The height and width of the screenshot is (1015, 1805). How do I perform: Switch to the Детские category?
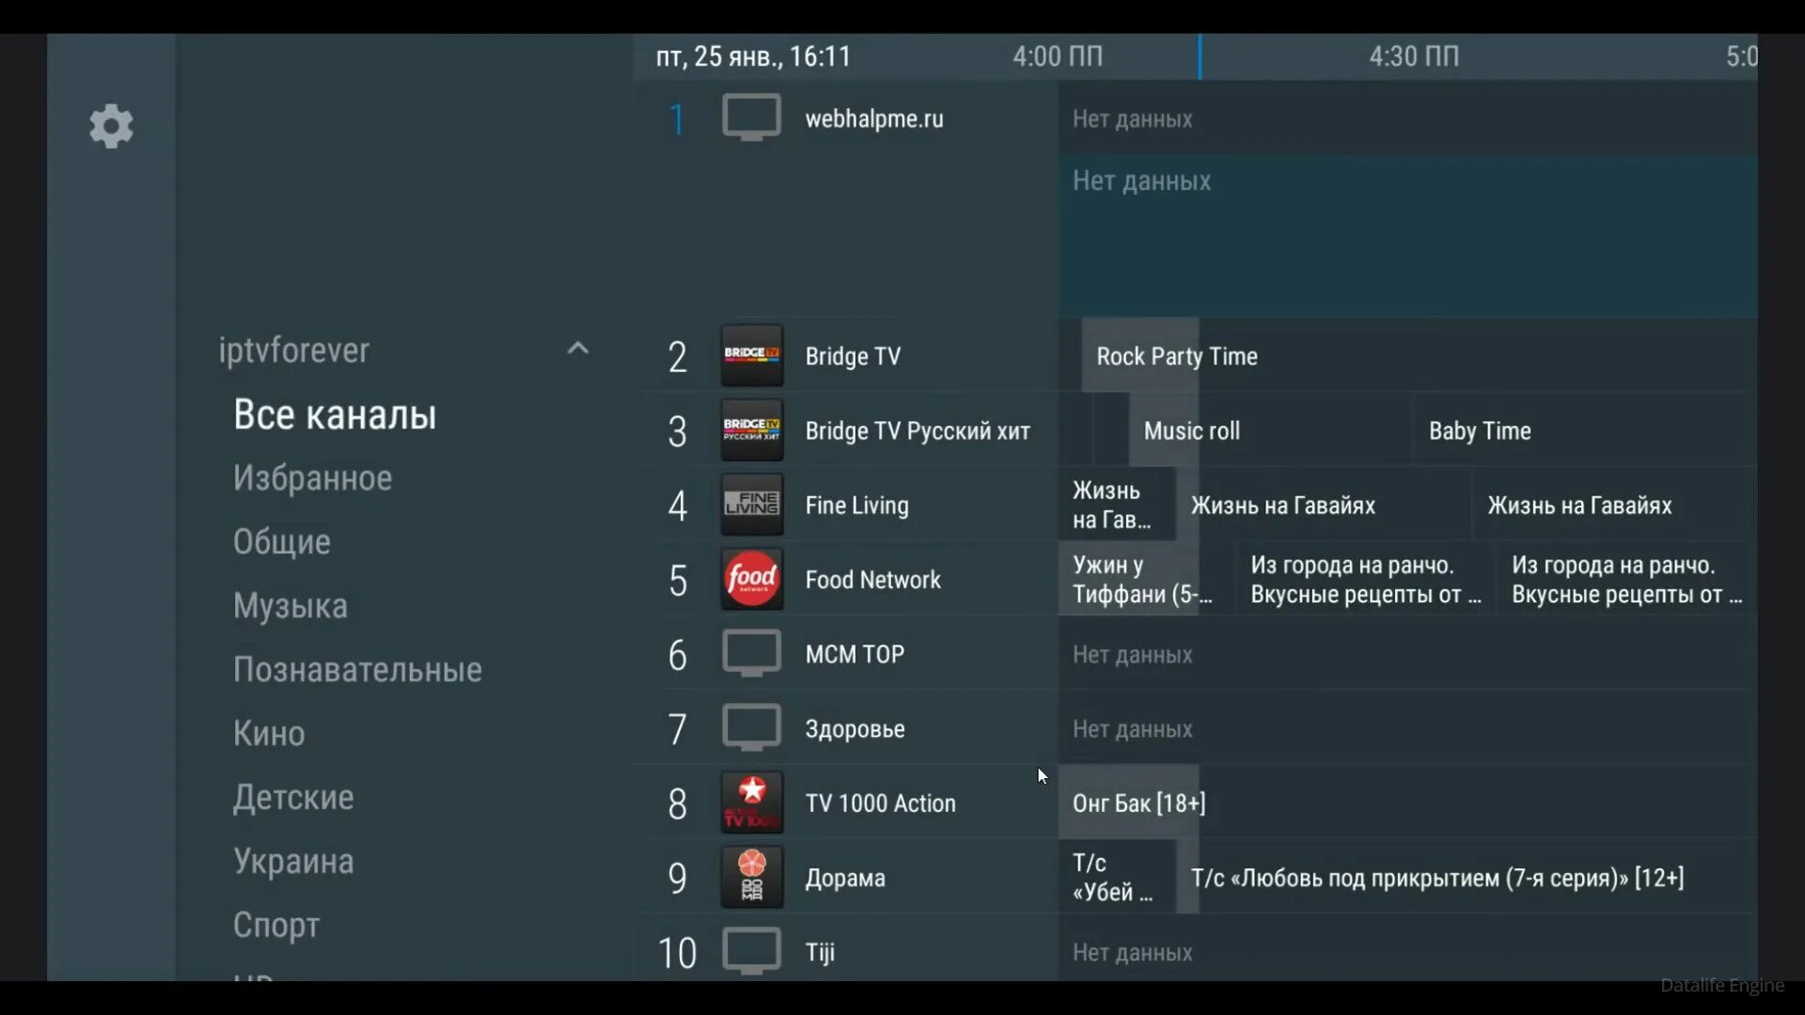293,798
